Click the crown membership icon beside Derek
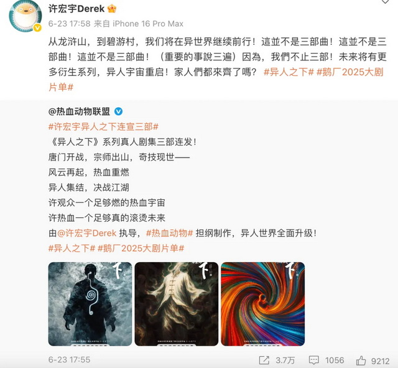The height and width of the screenshot is (368, 398). coord(112,9)
